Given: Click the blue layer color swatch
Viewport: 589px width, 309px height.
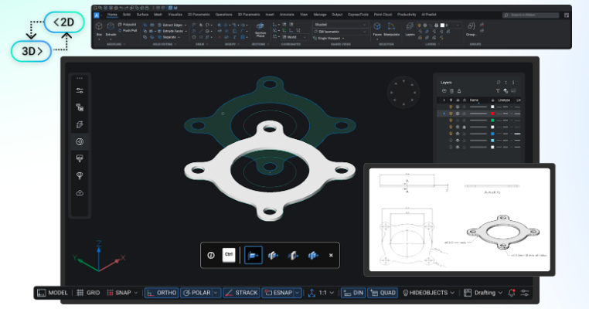Looking at the screenshot, I should tap(493, 134).
